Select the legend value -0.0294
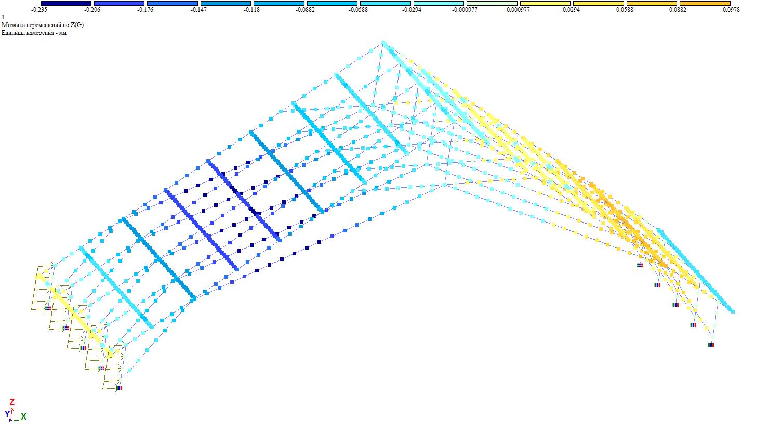 pyautogui.click(x=412, y=10)
